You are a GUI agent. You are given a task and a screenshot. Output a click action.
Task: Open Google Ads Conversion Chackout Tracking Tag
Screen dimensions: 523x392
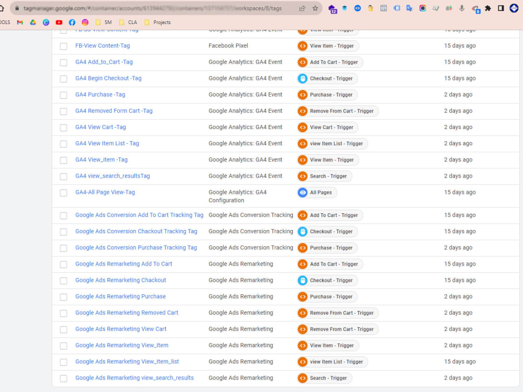pos(136,232)
